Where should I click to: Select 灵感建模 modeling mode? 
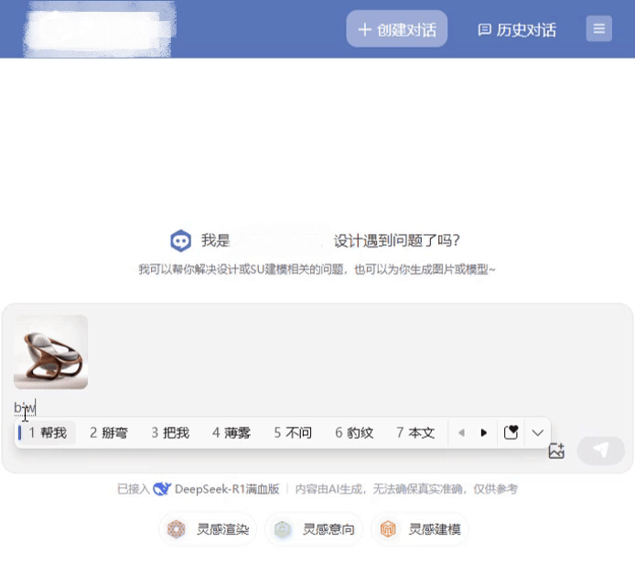pos(420,529)
